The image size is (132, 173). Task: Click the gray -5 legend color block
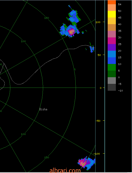[x=112, y=80]
